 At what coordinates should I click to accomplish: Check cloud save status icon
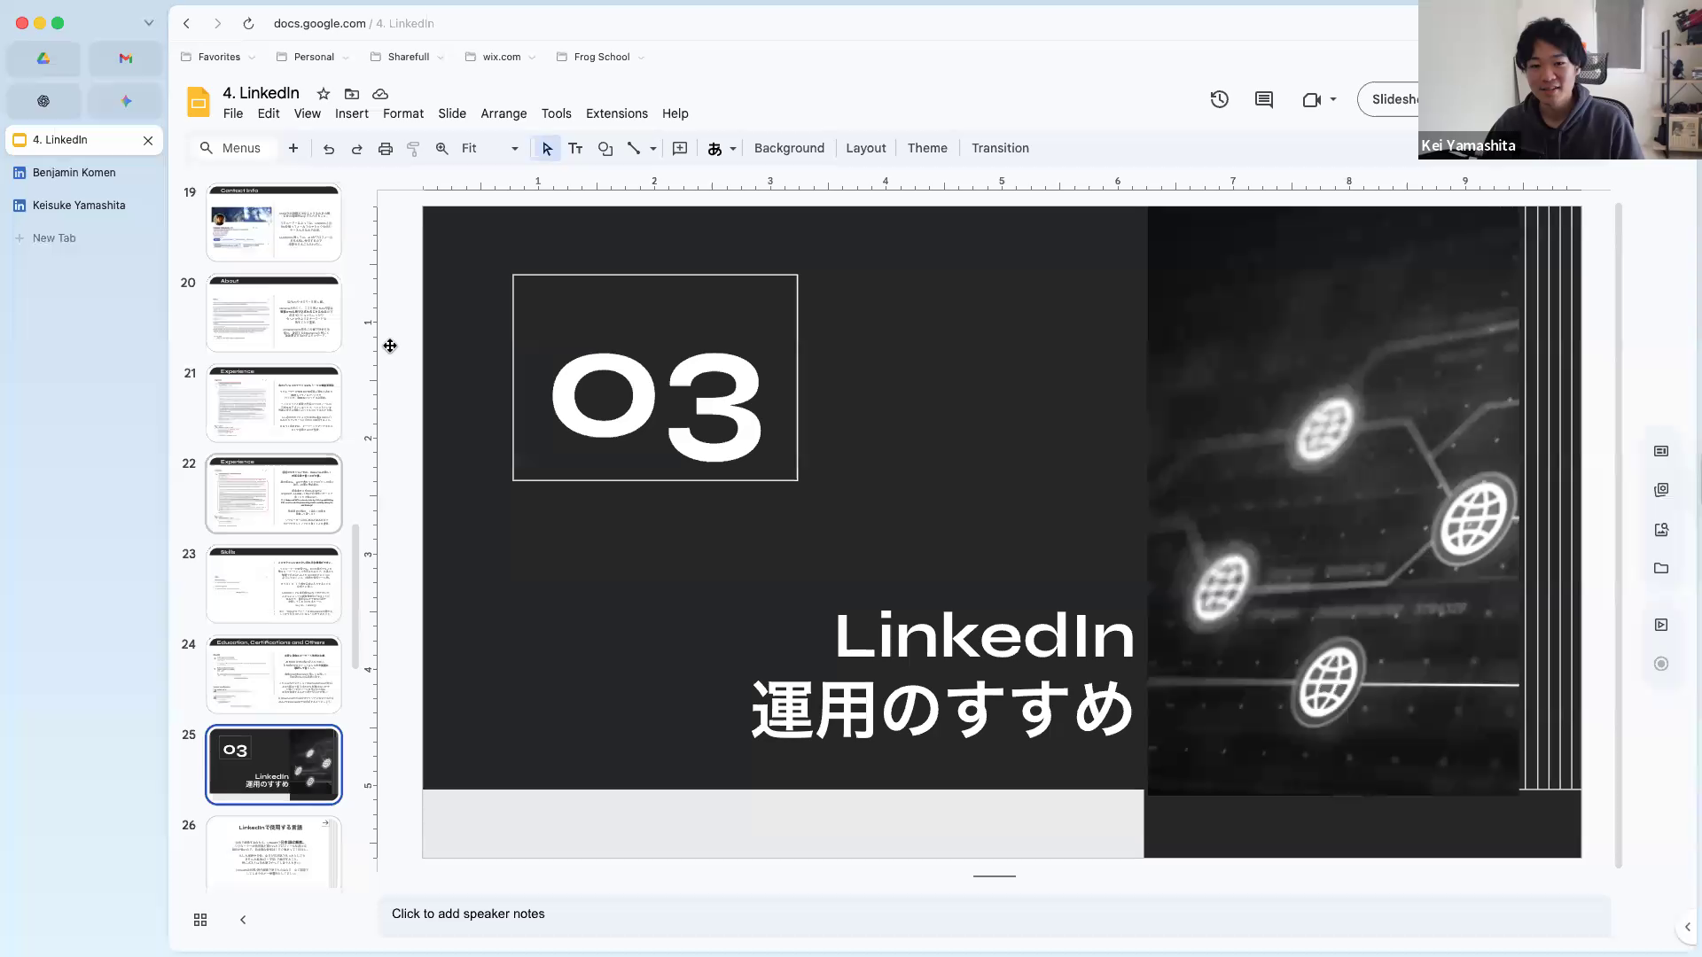380,94
